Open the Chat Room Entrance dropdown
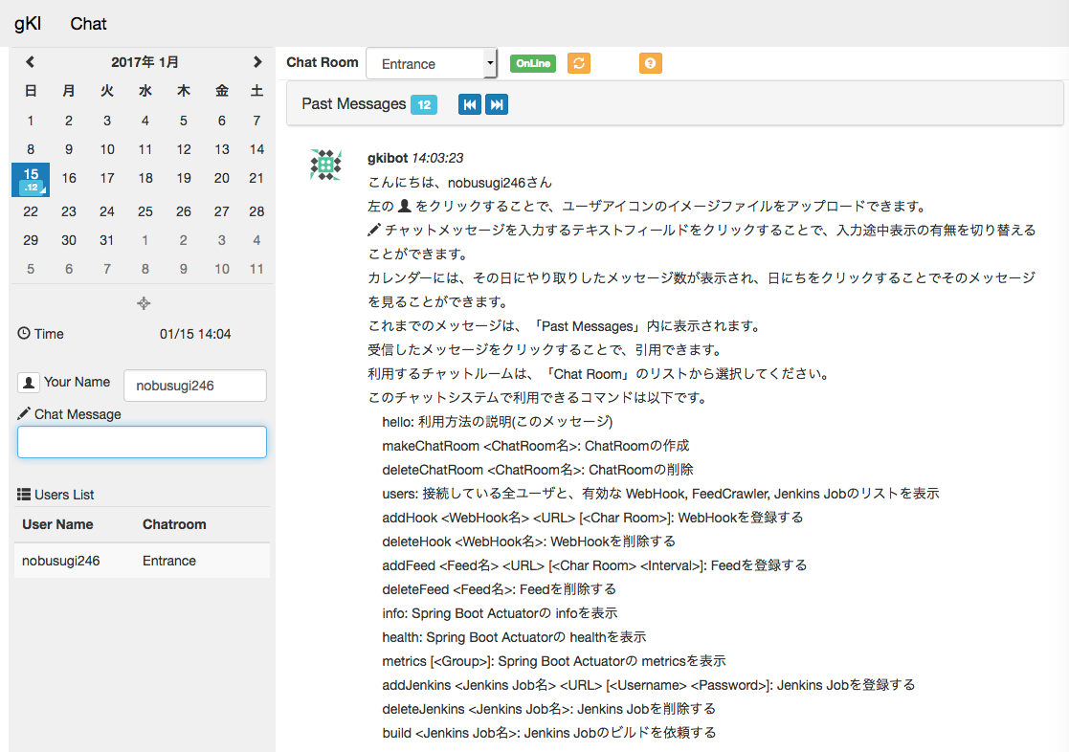This screenshot has height=752, width=1069. tap(432, 64)
